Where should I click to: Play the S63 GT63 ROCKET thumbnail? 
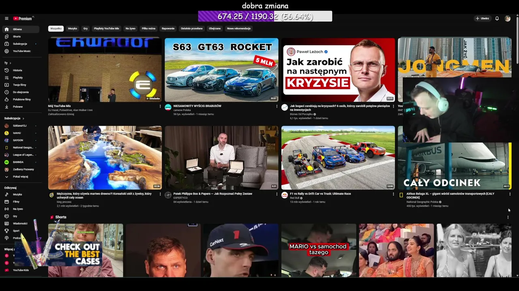(x=221, y=70)
